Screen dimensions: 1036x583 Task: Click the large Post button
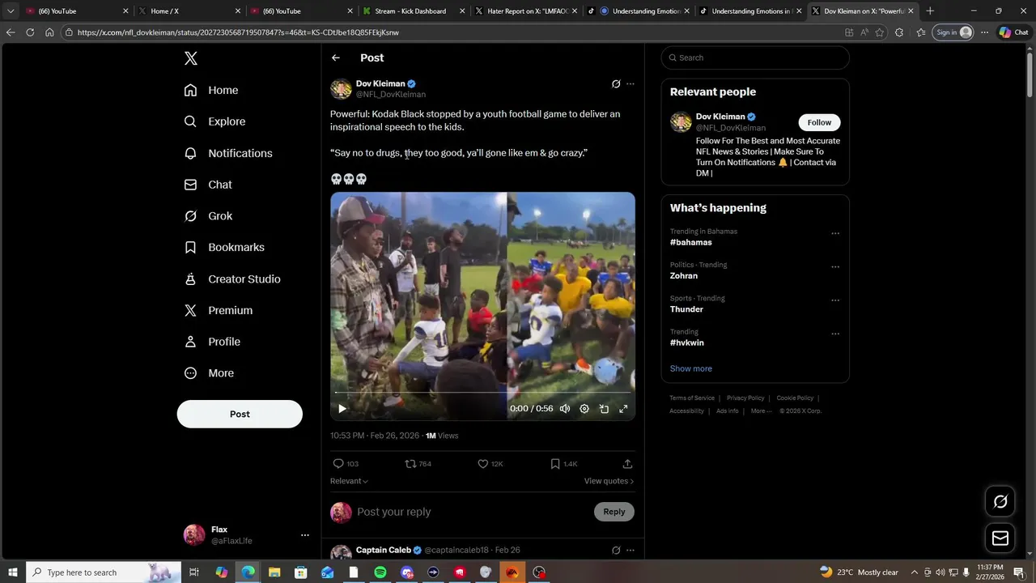[x=240, y=414]
